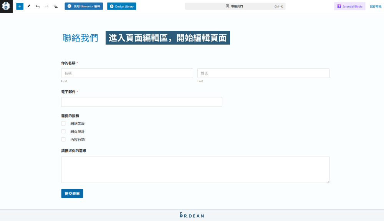Viewport: 384px width, 221px height.
Task: Redo the last undone change
Action: pyautogui.click(x=46, y=7)
